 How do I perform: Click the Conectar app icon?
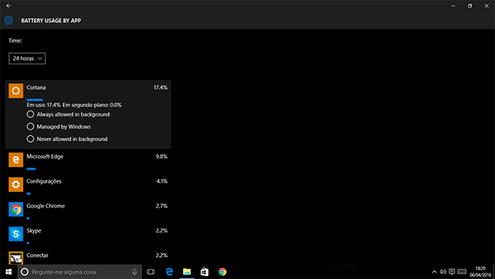click(16, 258)
